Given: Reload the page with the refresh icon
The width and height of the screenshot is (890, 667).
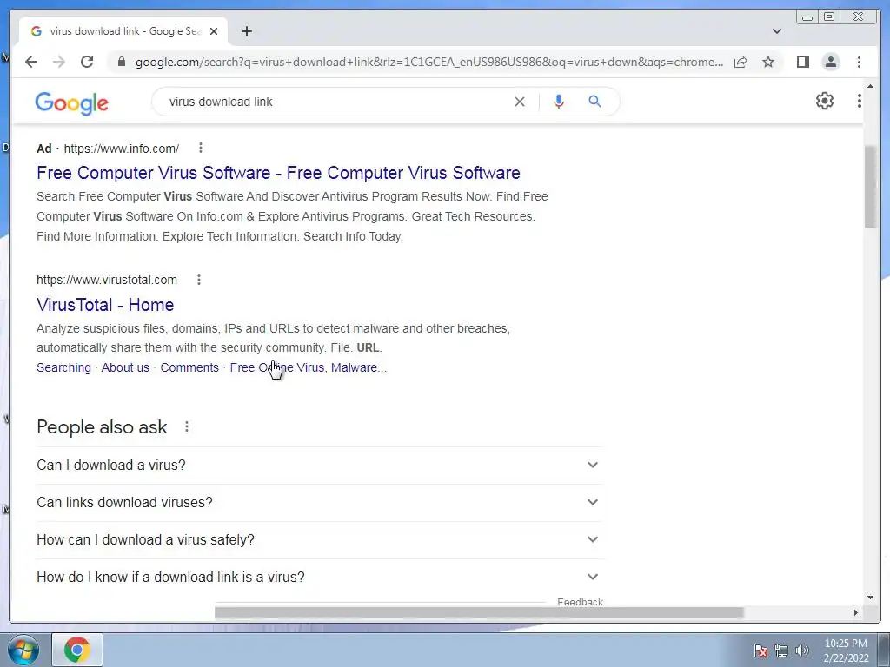Looking at the screenshot, I should [x=87, y=62].
